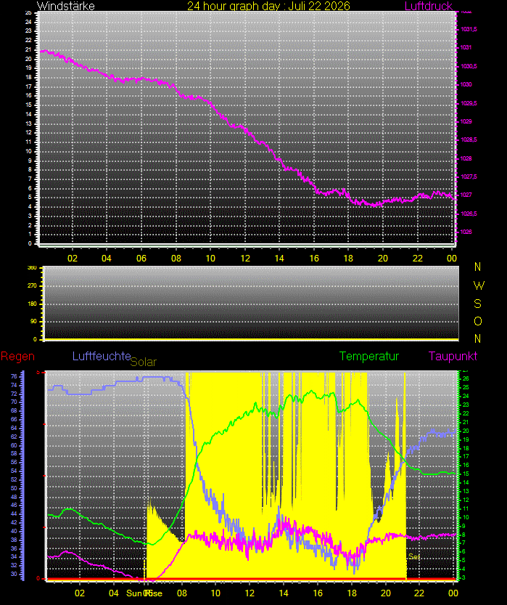Click the 1030 value on the pressure axis
This screenshot has width=507, height=605.
pyautogui.click(x=466, y=84)
